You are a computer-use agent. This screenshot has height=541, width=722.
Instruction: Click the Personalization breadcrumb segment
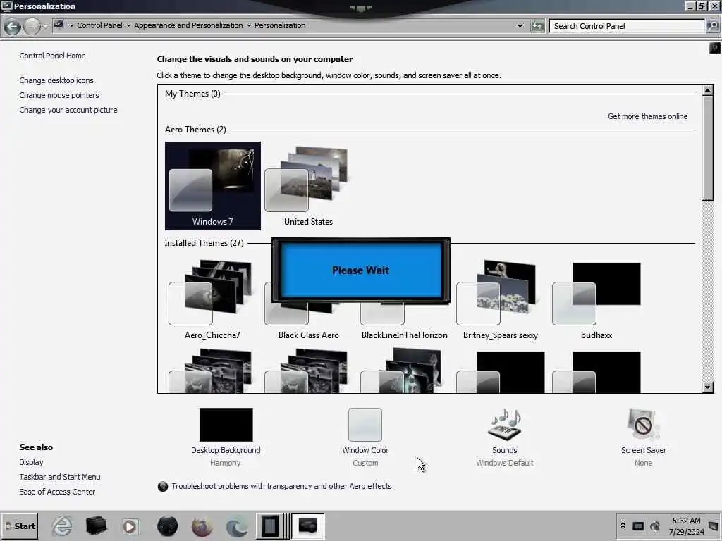280,25
